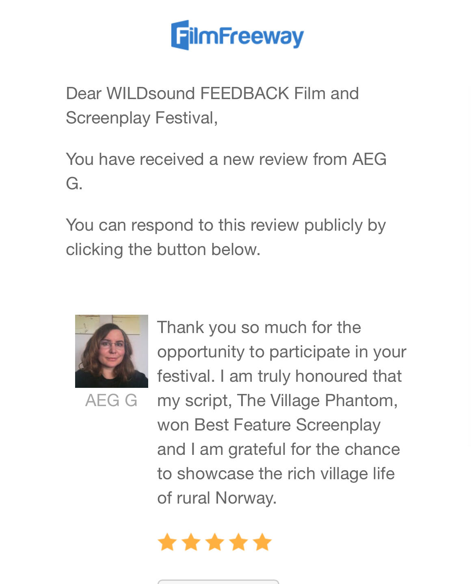Click the 'Best Feature Screenplay' phrase
The height and width of the screenshot is (584, 475).
pyautogui.click(x=287, y=425)
